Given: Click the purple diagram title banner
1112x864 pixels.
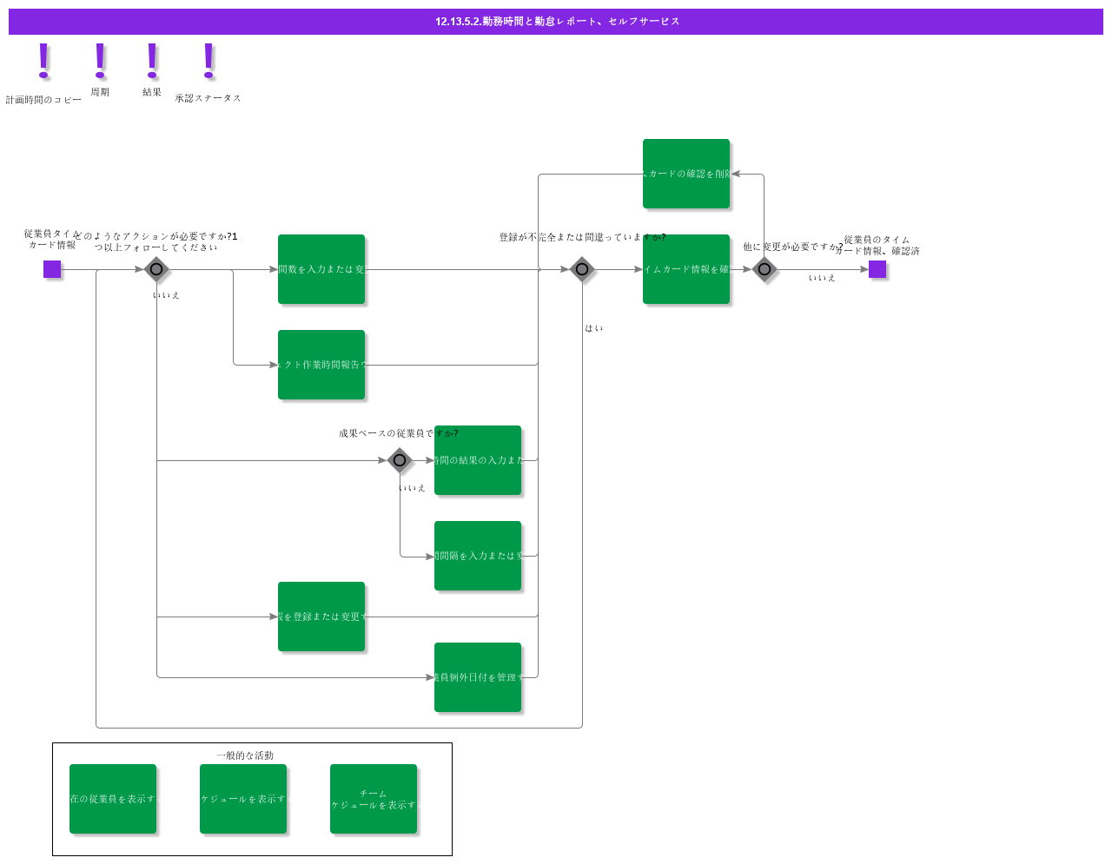Looking at the screenshot, I should [x=556, y=22].
